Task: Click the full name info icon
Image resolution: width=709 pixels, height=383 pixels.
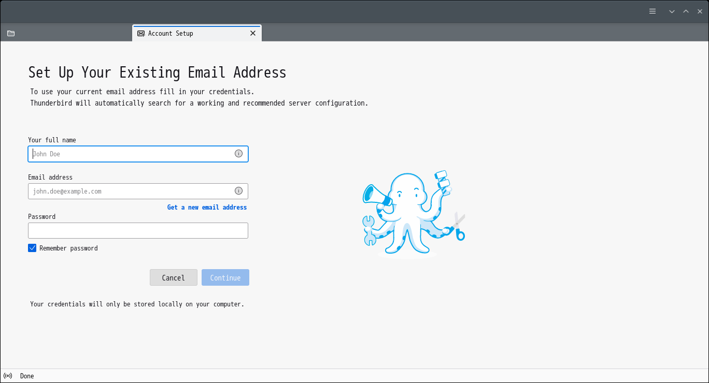Action: (238, 154)
